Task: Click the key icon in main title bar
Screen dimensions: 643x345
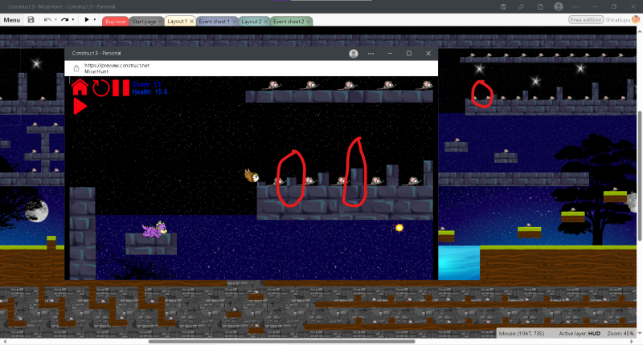Action: 521,6
